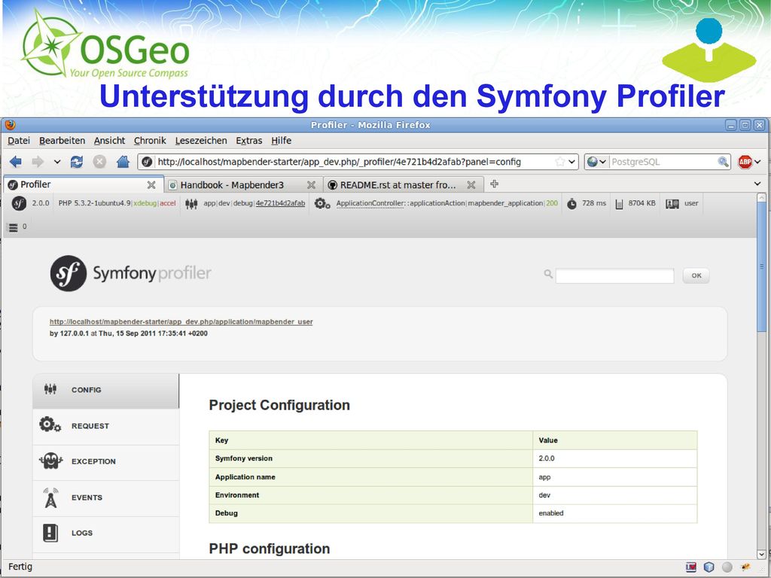
Task: Click the database queries icon showing 0
Action: [14, 227]
